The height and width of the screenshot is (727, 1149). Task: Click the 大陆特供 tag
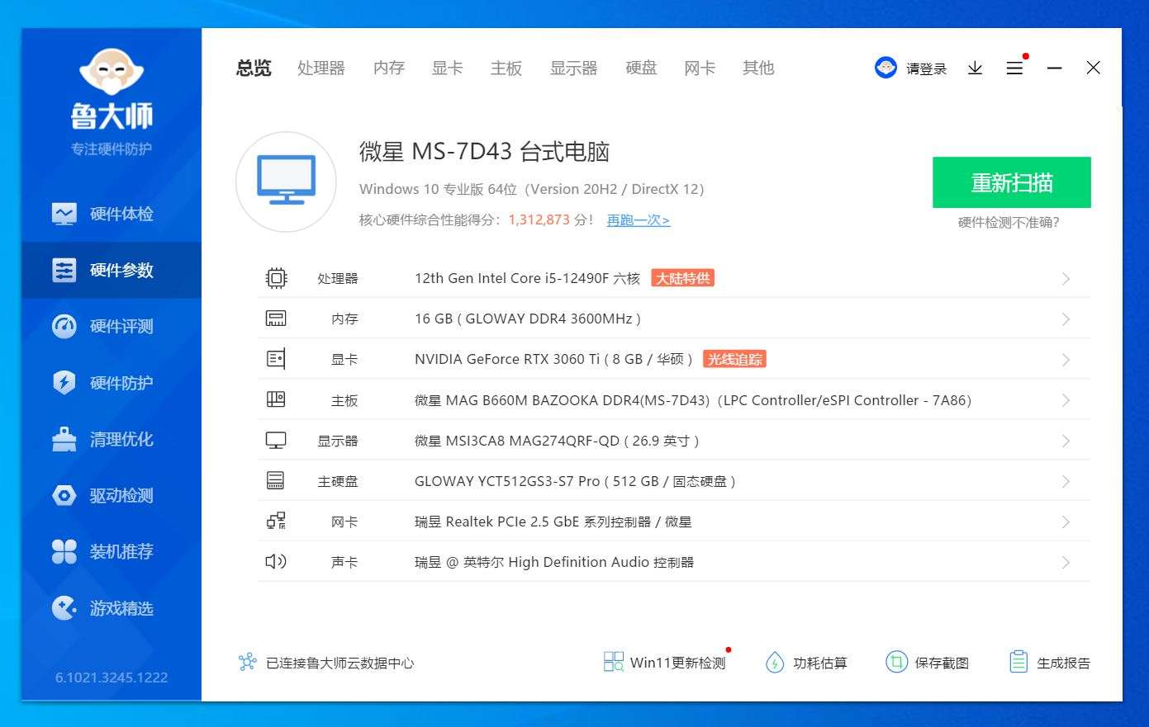point(682,278)
